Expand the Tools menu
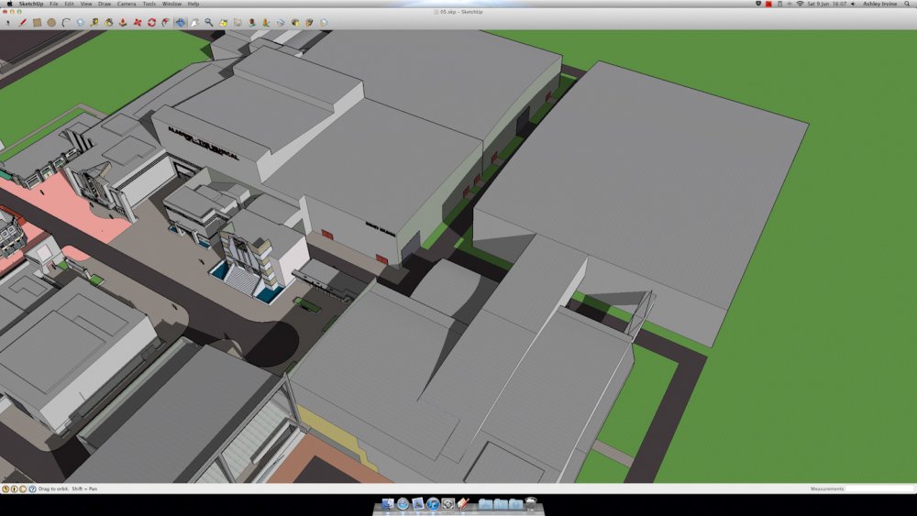The height and width of the screenshot is (516, 917). point(149,4)
